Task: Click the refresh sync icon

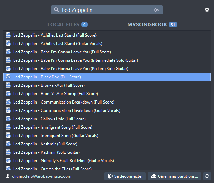Action: (207, 176)
